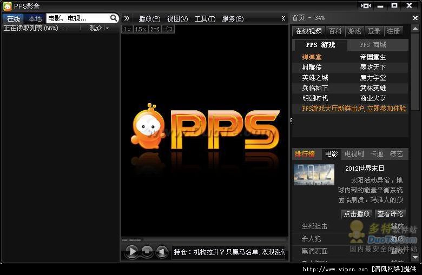Click the 查看评论 button

(x=390, y=214)
